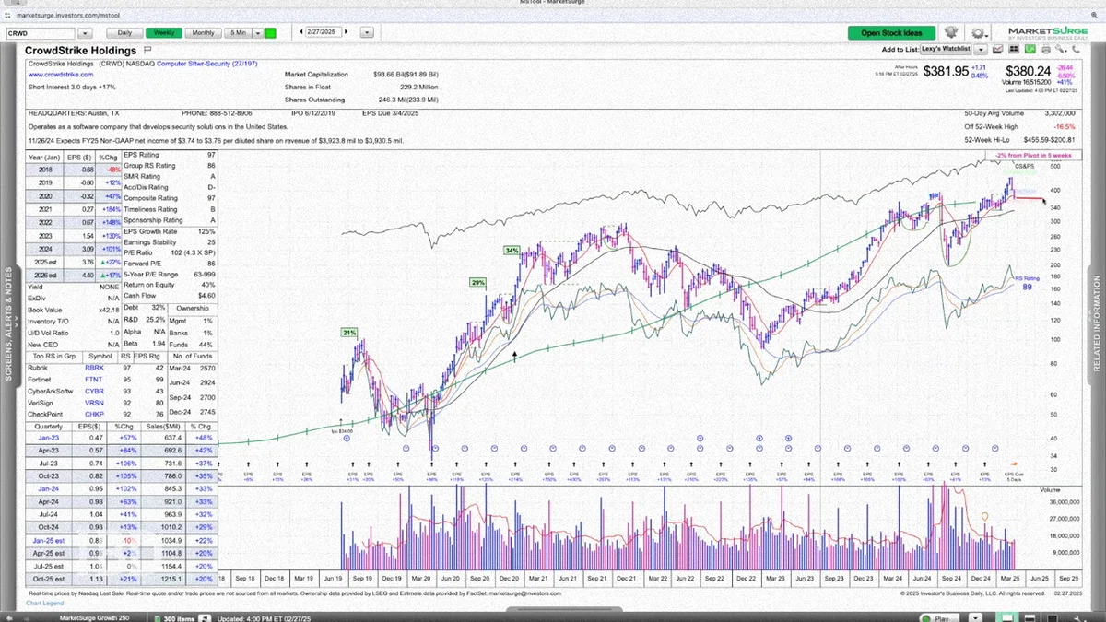
Task: Click the EPS Due 3/4/2025 text
Action: click(390, 113)
